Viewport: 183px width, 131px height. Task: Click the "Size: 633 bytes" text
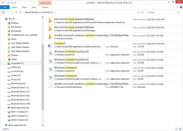coord(139,87)
